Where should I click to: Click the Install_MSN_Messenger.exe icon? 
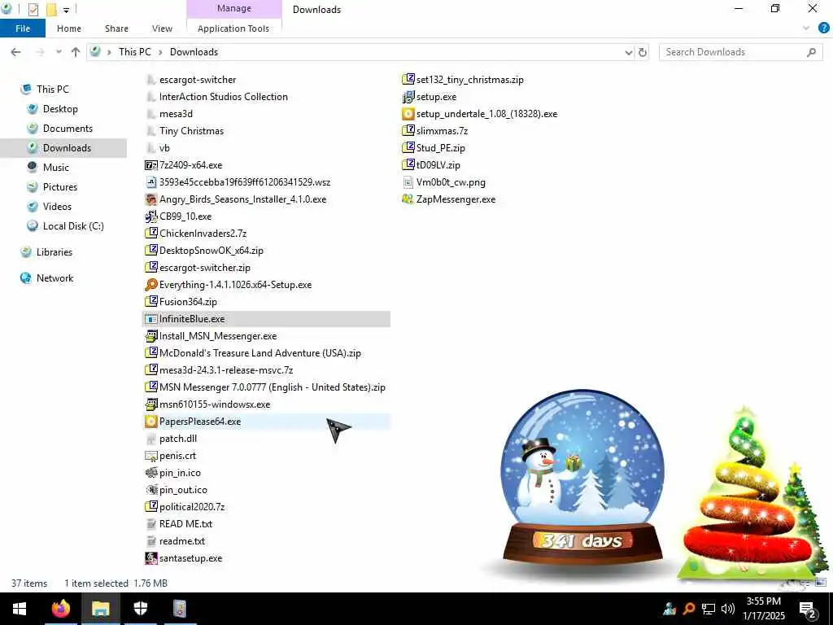[x=150, y=336]
